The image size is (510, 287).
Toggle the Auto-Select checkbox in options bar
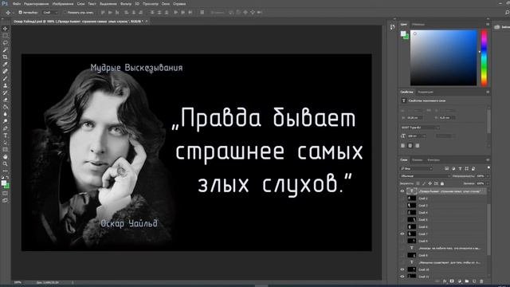coord(21,13)
